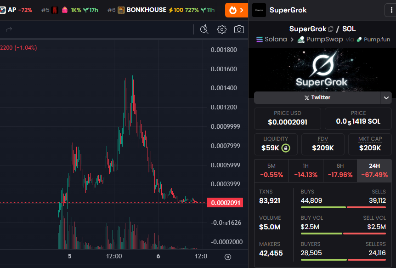The image size is (396, 268).
Task: Click the BUY VOL $2.5M value
Action: click(310, 227)
